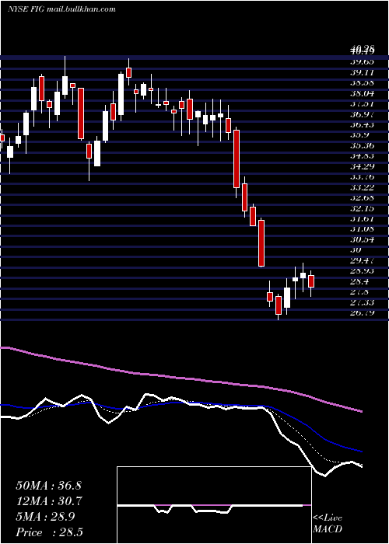Click the 34.83 price axis label
This screenshot has width=389, height=544.
click(x=362, y=155)
